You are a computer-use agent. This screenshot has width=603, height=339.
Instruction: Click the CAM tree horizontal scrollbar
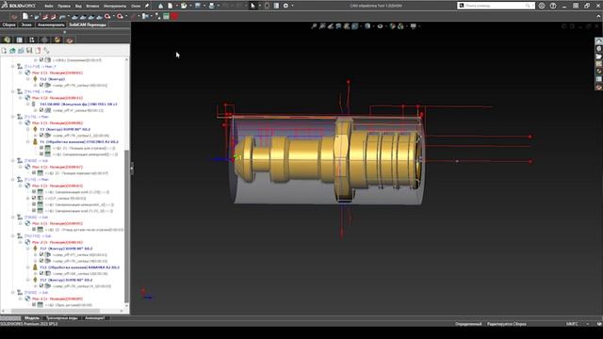tap(56, 311)
